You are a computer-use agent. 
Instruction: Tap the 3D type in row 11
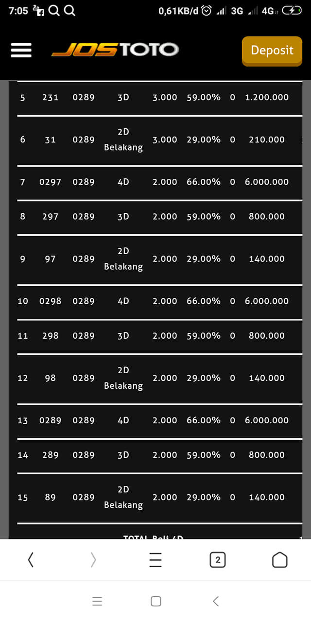pos(123,336)
